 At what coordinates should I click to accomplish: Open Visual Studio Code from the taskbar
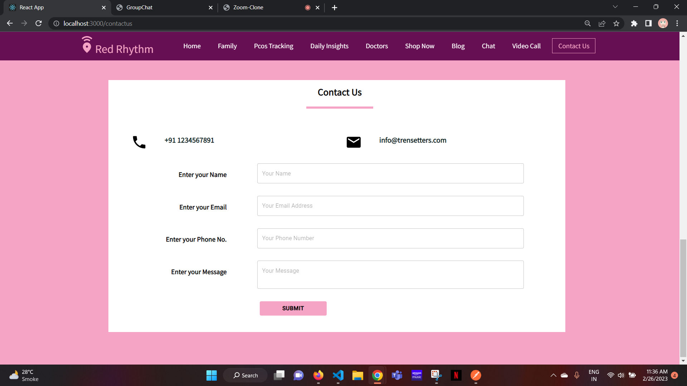point(338,375)
